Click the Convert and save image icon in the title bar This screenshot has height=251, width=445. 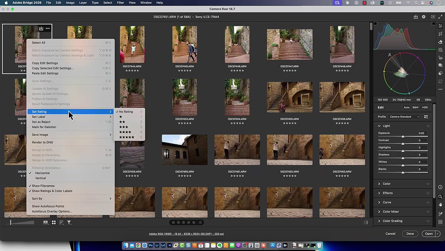coord(416,17)
